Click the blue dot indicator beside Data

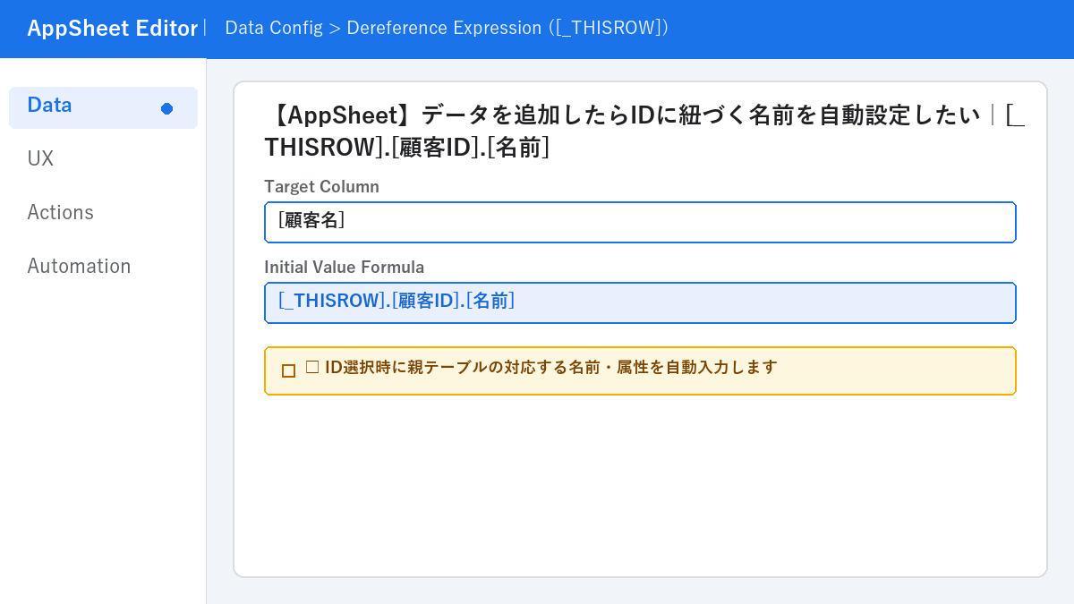coord(166,108)
